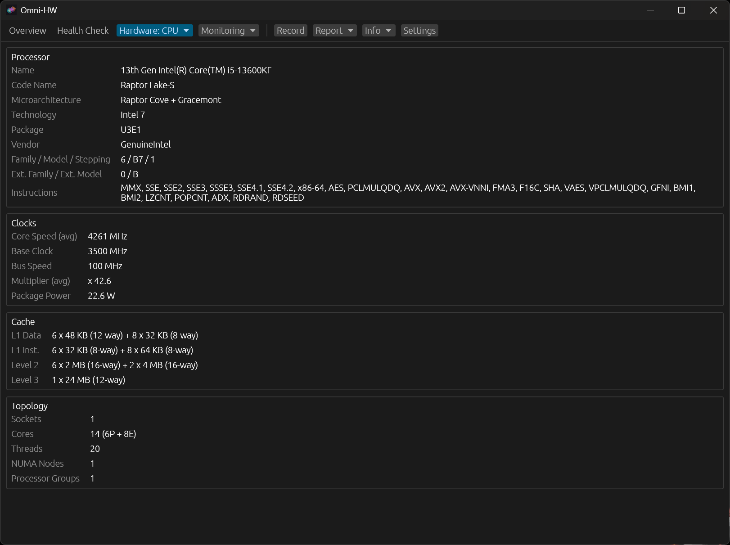
Task: Select the '22.6 W' package power value
Action: pyautogui.click(x=101, y=296)
